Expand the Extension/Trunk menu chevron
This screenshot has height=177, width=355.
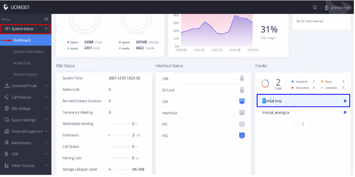(46, 86)
